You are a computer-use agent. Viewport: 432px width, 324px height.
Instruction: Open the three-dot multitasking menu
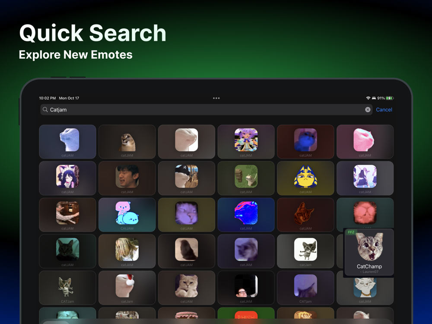(216, 98)
